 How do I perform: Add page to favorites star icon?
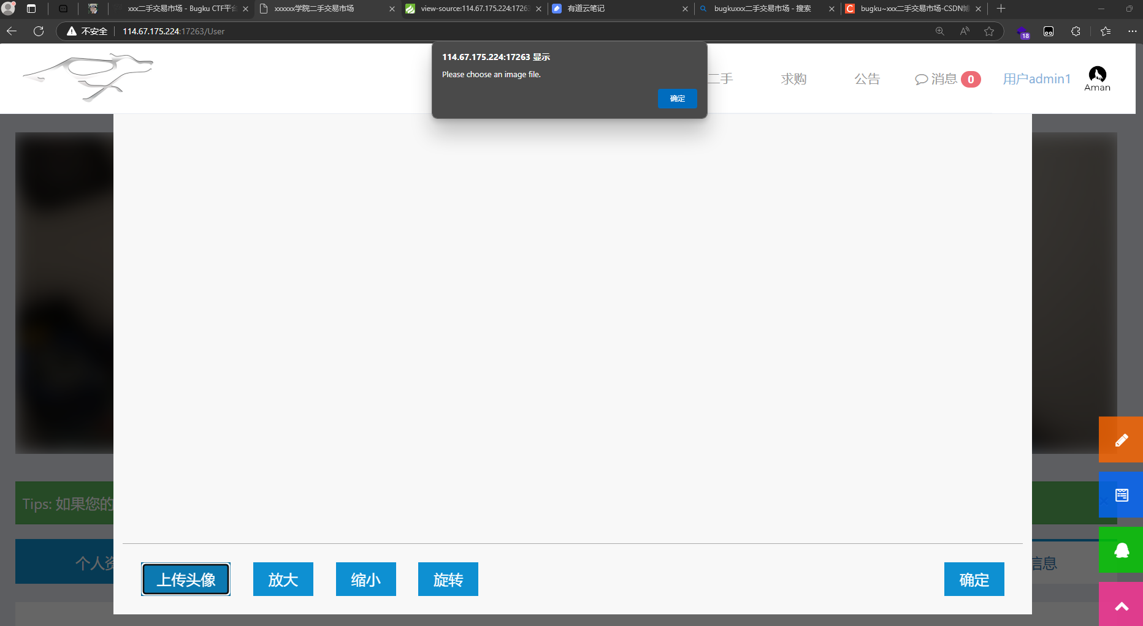(x=988, y=31)
